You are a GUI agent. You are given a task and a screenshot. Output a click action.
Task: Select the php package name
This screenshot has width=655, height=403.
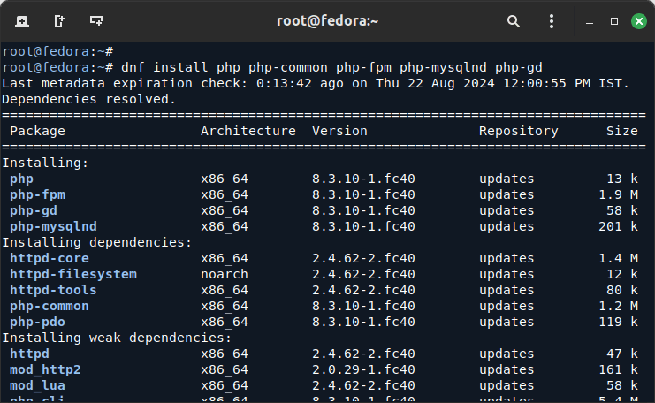(21, 179)
